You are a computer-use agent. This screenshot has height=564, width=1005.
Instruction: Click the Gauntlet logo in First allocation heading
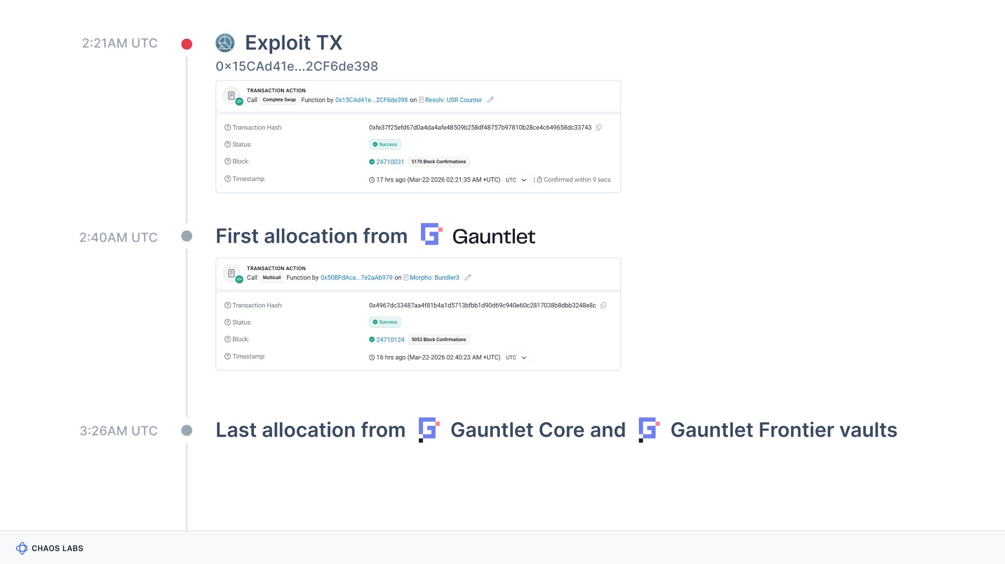coord(431,234)
